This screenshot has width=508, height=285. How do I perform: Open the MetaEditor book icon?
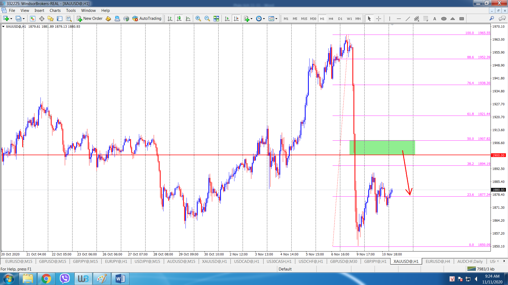108,18
